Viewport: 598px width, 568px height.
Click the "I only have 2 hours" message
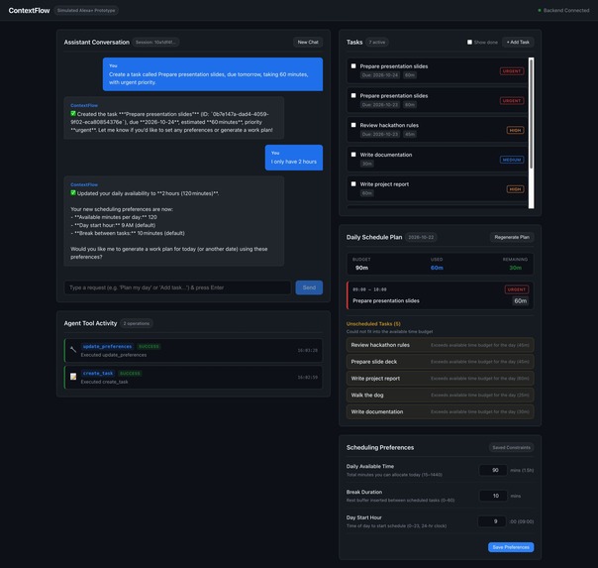pyautogui.click(x=294, y=158)
